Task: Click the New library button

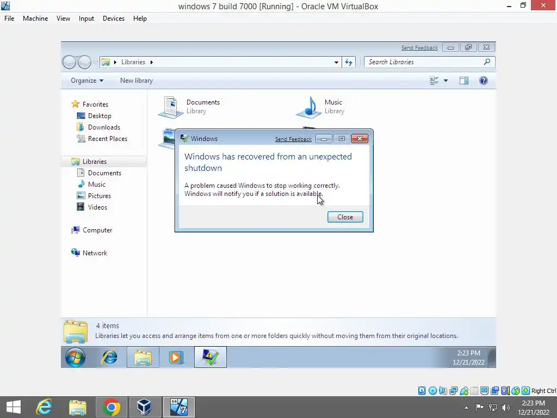Action: click(x=137, y=81)
